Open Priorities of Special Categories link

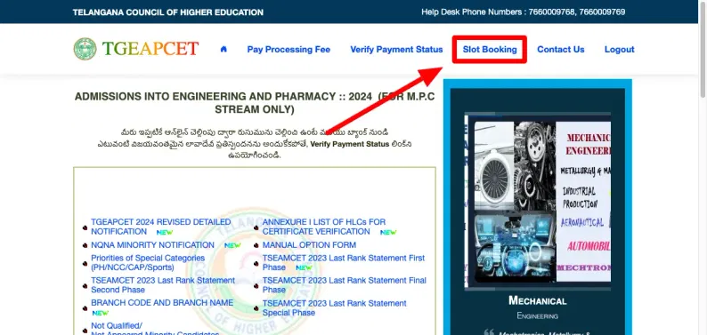click(x=148, y=263)
